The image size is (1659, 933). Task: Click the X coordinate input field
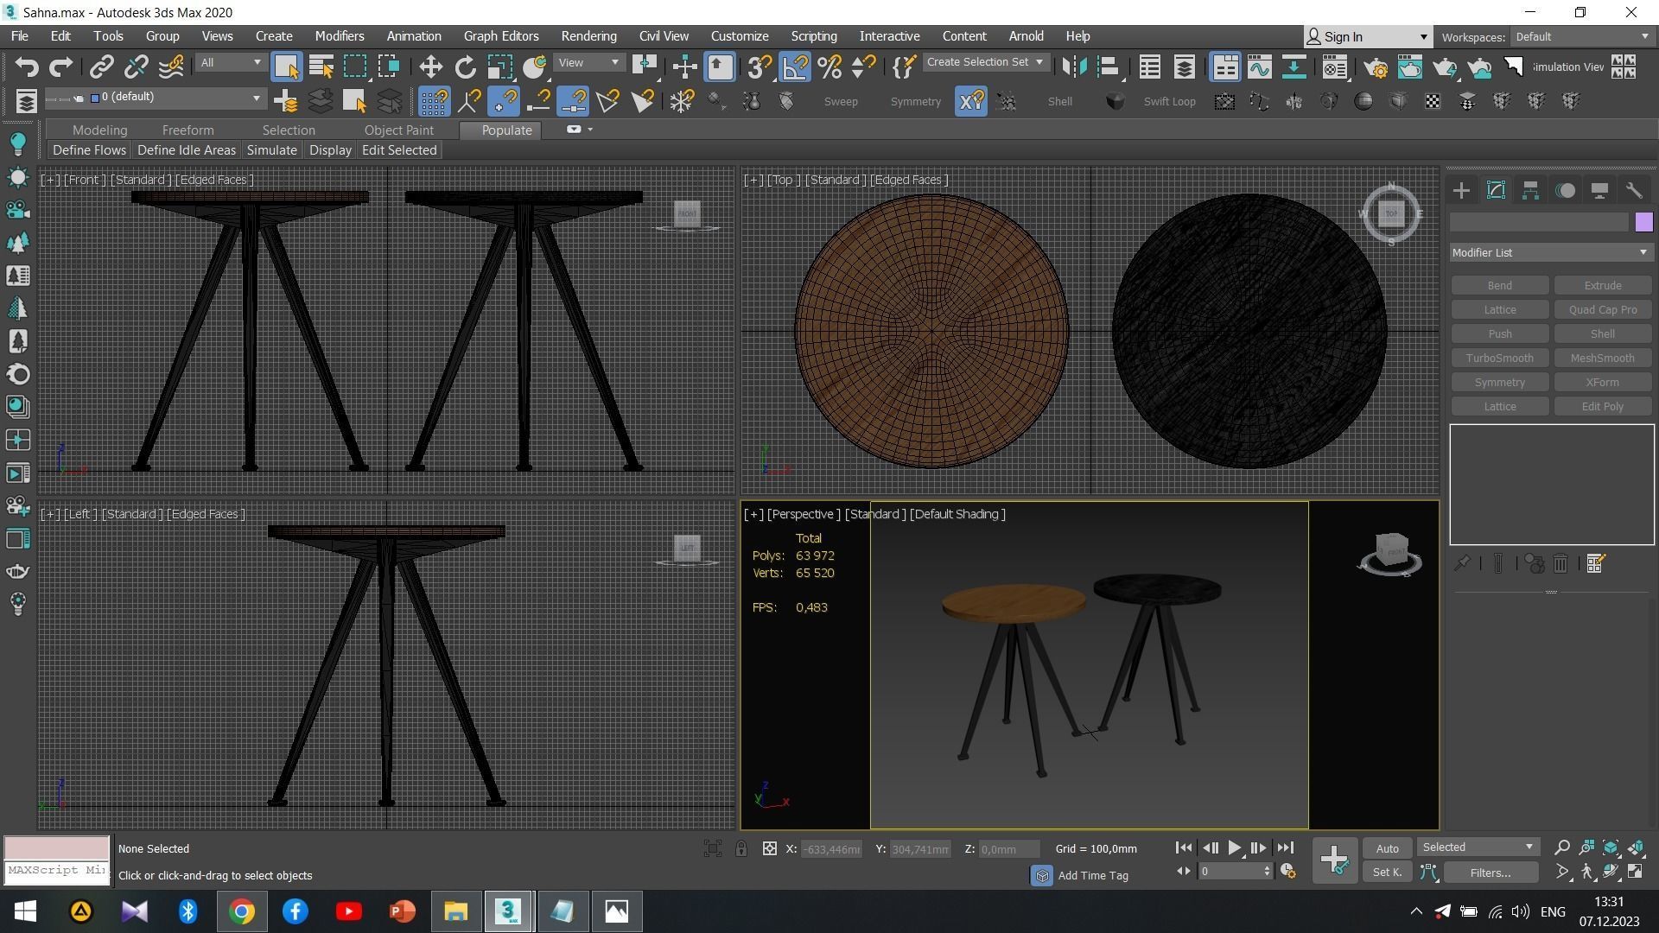(x=831, y=849)
